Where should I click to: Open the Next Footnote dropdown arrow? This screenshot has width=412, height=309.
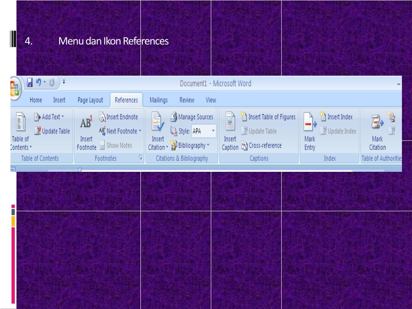tap(140, 131)
